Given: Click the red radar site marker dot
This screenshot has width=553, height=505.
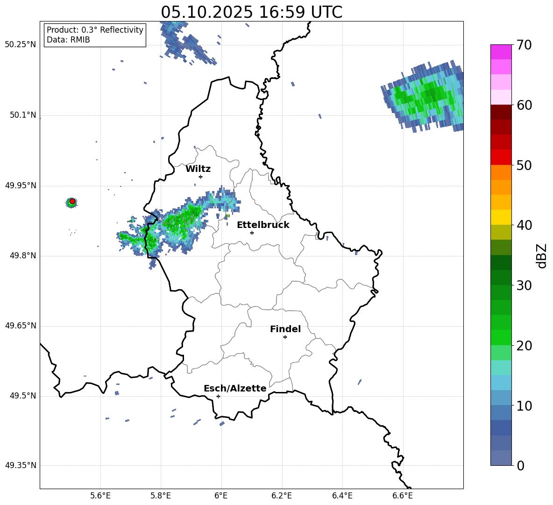Looking at the screenshot, I should (x=72, y=201).
